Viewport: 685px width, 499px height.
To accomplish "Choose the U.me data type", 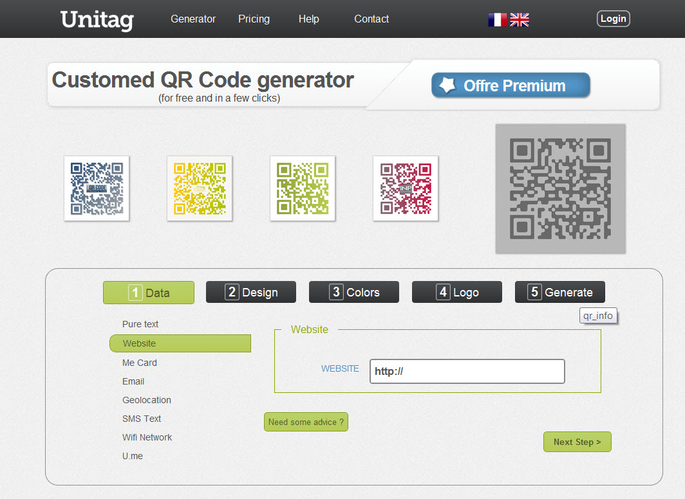I will click(133, 456).
